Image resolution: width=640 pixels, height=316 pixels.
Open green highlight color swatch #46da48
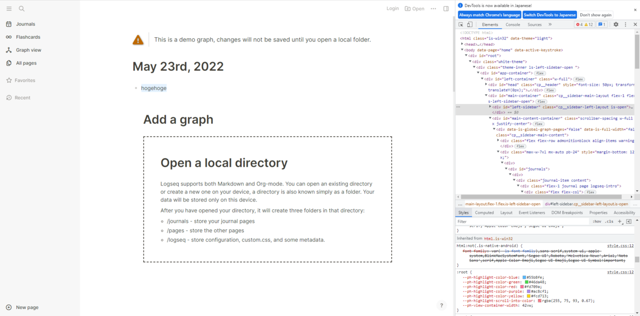pyautogui.click(x=526, y=282)
